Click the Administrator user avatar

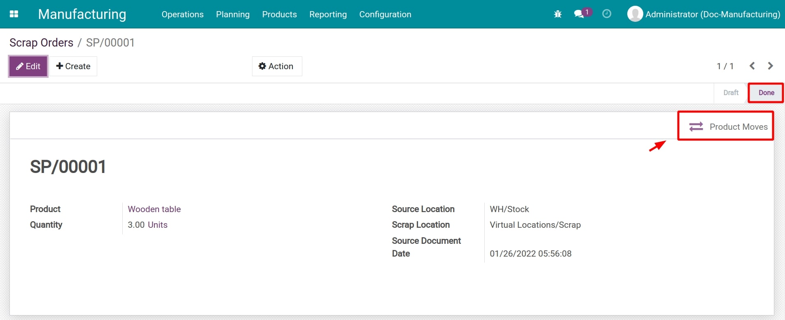pyautogui.click(x=635, y=14)
